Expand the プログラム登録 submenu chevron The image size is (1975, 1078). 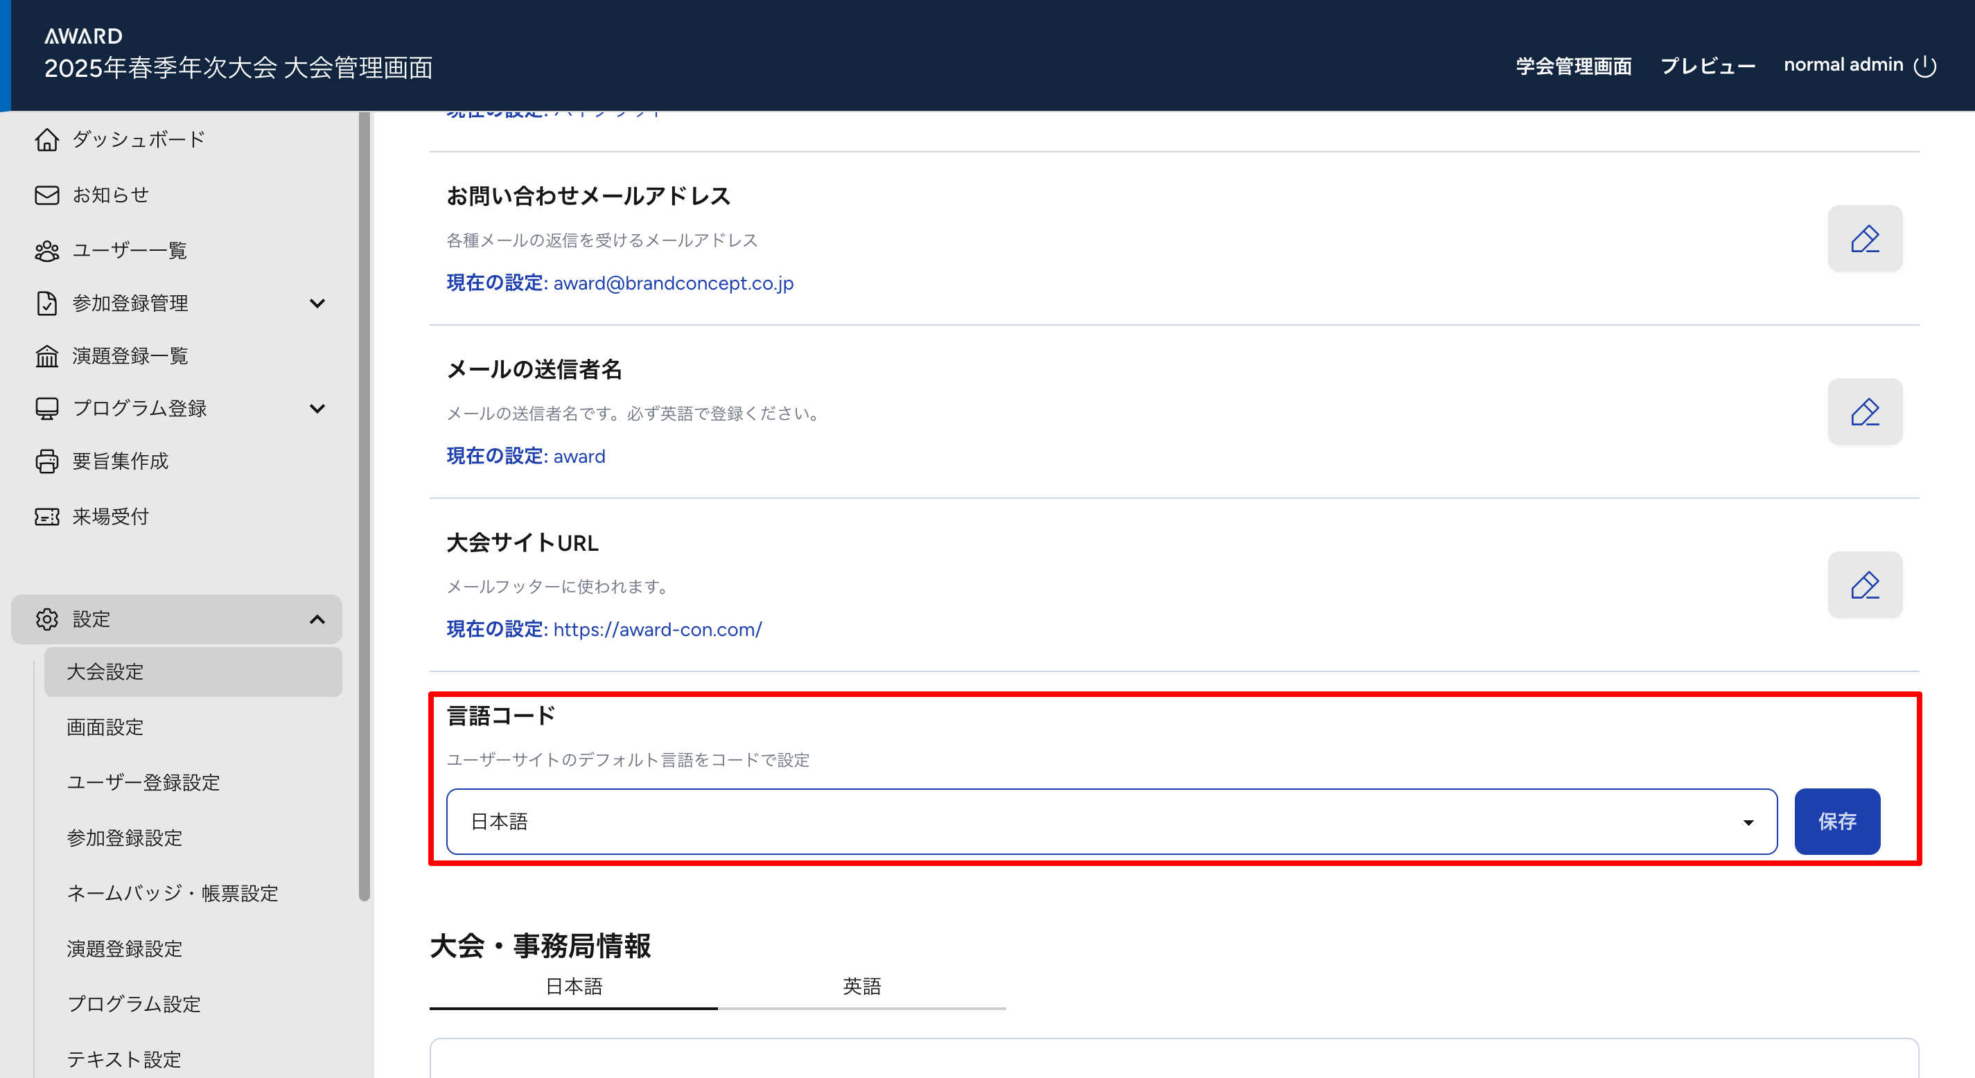pyautogui.click(x=317, y=409)
